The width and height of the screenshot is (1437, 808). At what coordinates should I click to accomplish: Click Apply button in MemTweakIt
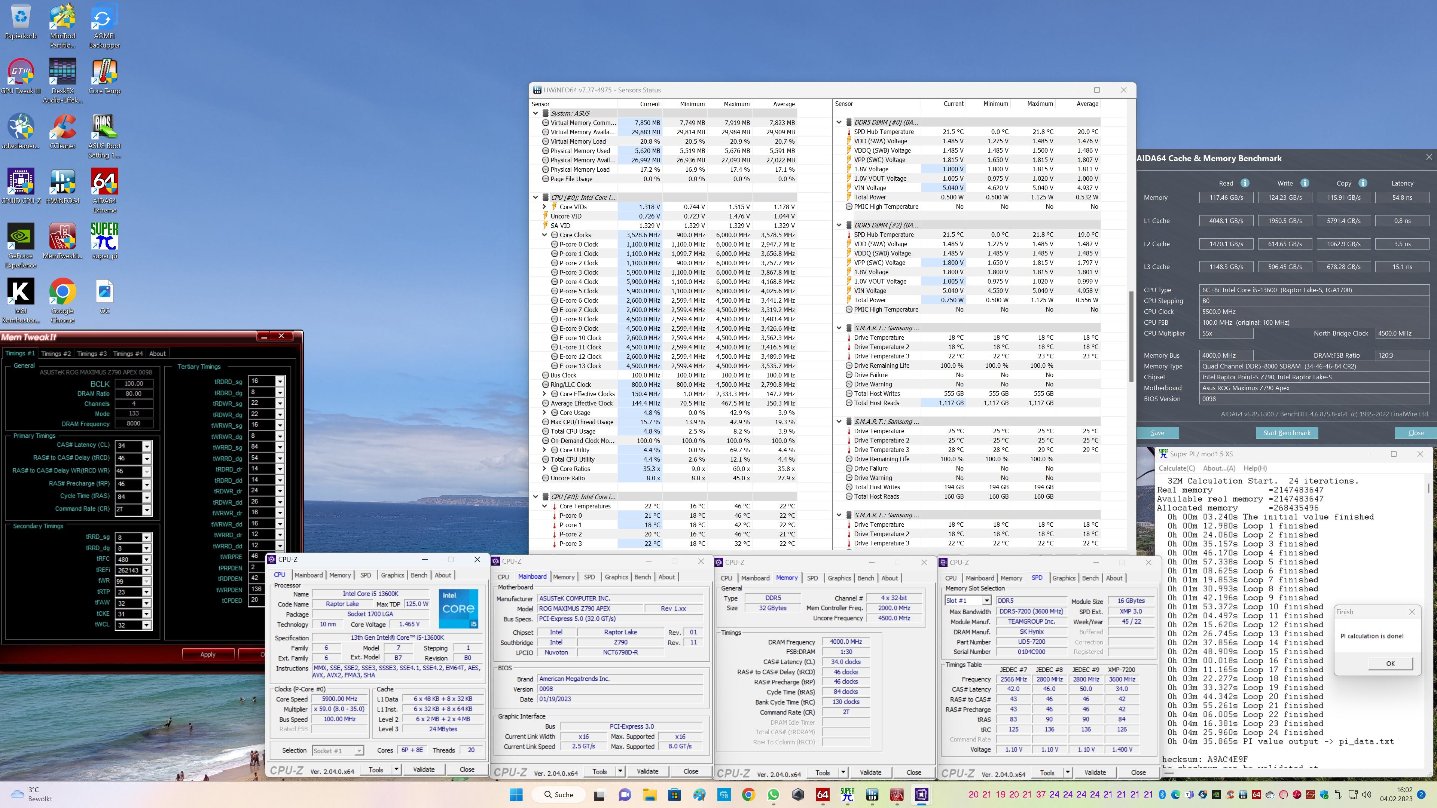click(x=208, y=654)
